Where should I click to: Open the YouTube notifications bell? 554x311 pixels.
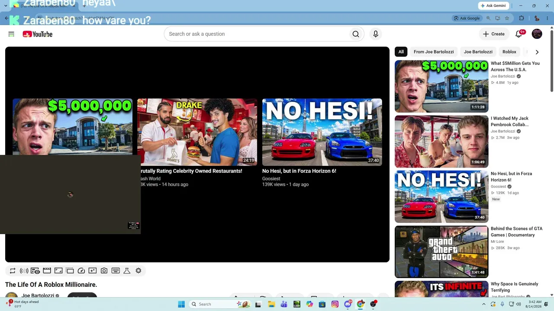point(519,34)
